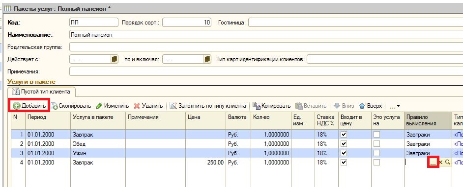Click the Порядок сорт. number field

[x=187, y=23]
